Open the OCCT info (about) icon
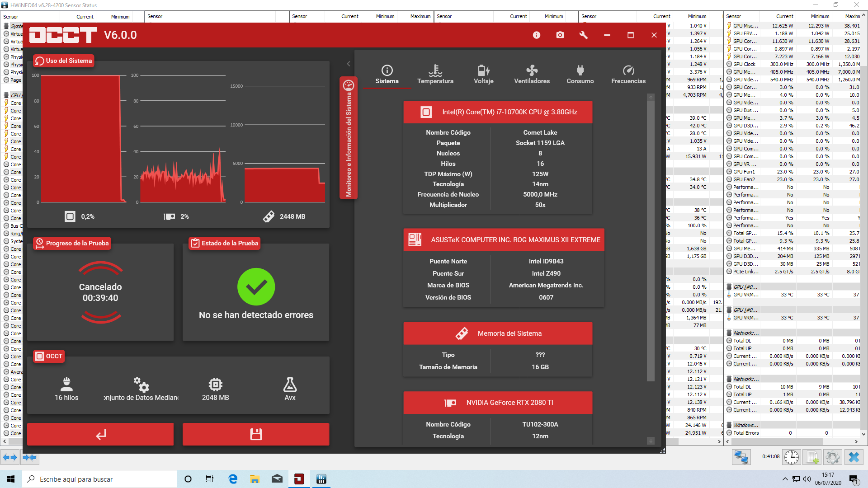 [x=537, y=35]
